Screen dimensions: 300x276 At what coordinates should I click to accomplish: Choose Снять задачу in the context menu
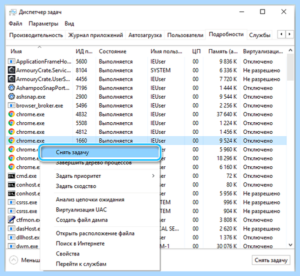point(100,152)
